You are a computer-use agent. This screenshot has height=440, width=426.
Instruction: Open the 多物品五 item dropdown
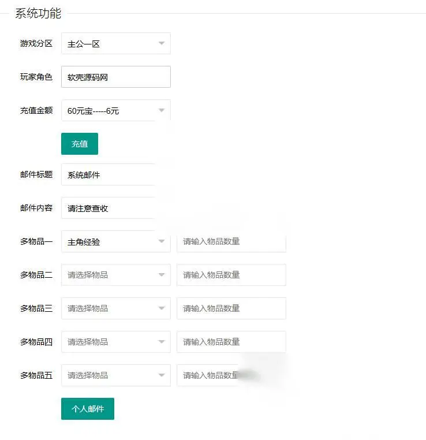[116, 375]
